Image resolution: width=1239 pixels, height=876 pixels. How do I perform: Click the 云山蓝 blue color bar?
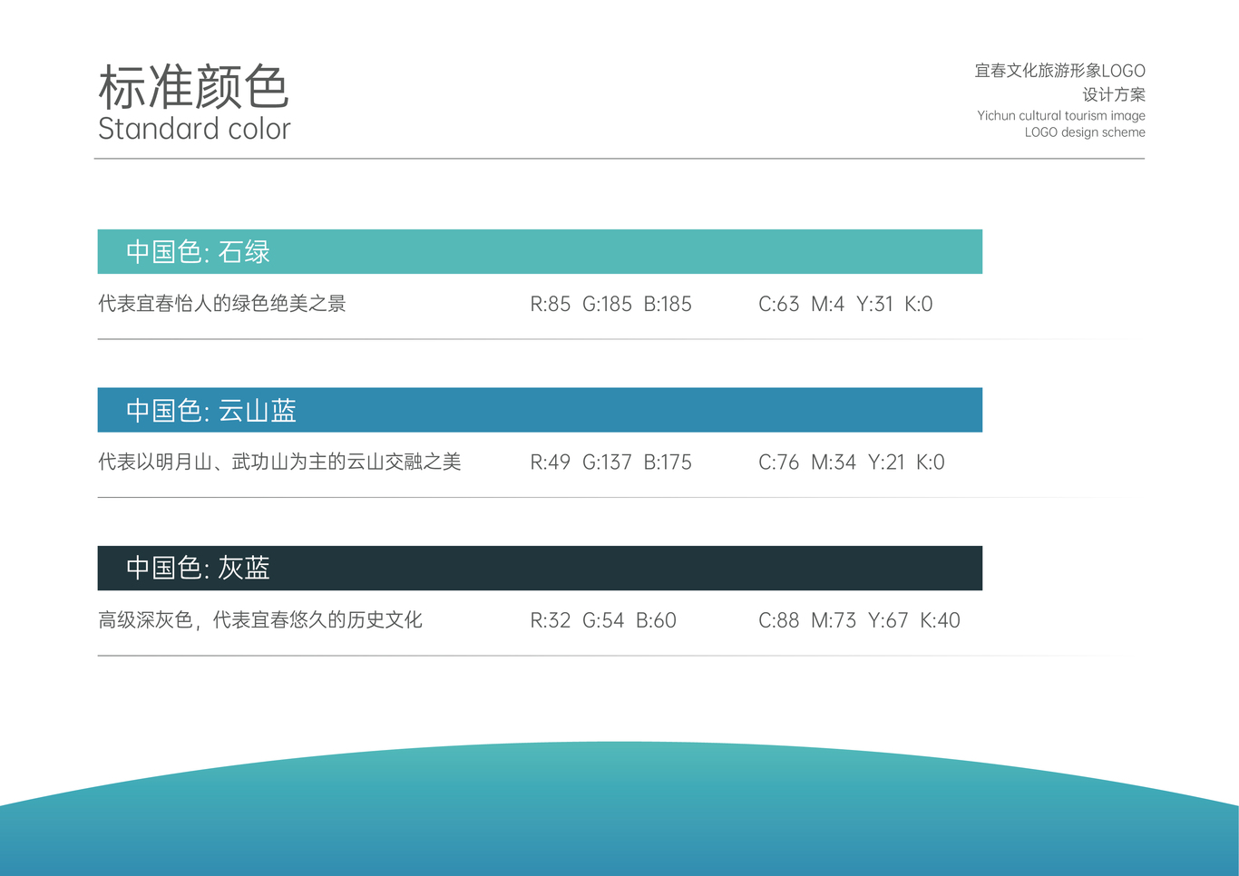click(540, 410)
